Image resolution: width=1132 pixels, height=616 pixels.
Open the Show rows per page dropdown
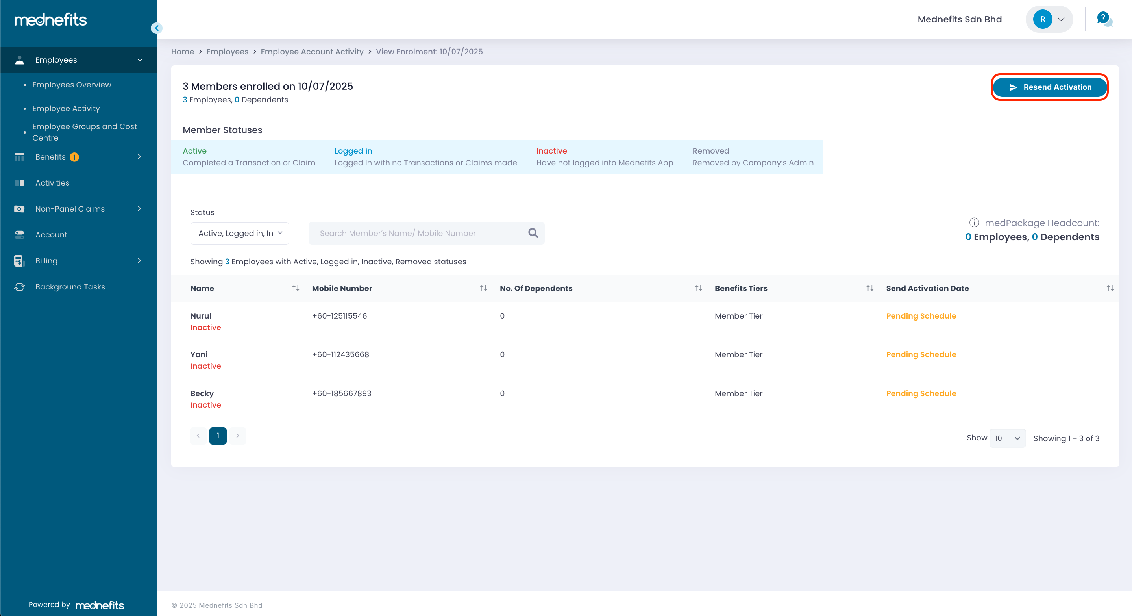pos(1007,438)
